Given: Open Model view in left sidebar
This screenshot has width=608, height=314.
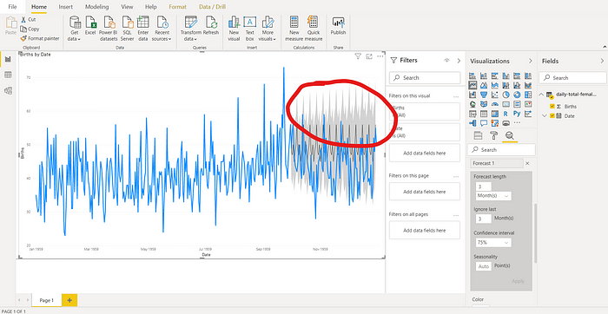Looking at the screenshot, I should [8, 90].
